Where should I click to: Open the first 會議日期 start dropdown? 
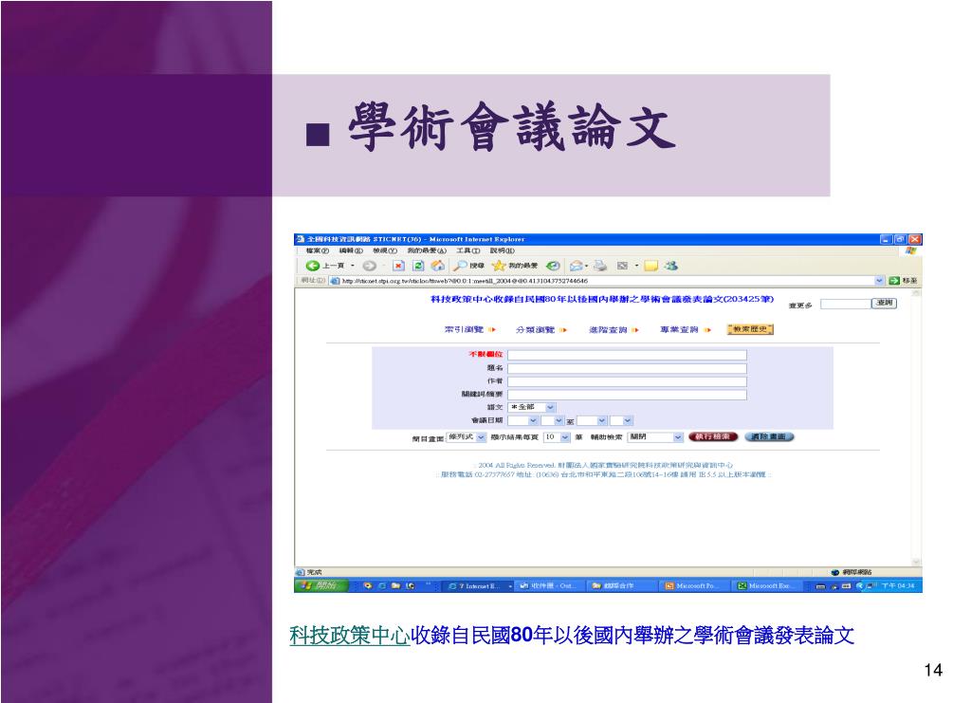pos(522,420)
